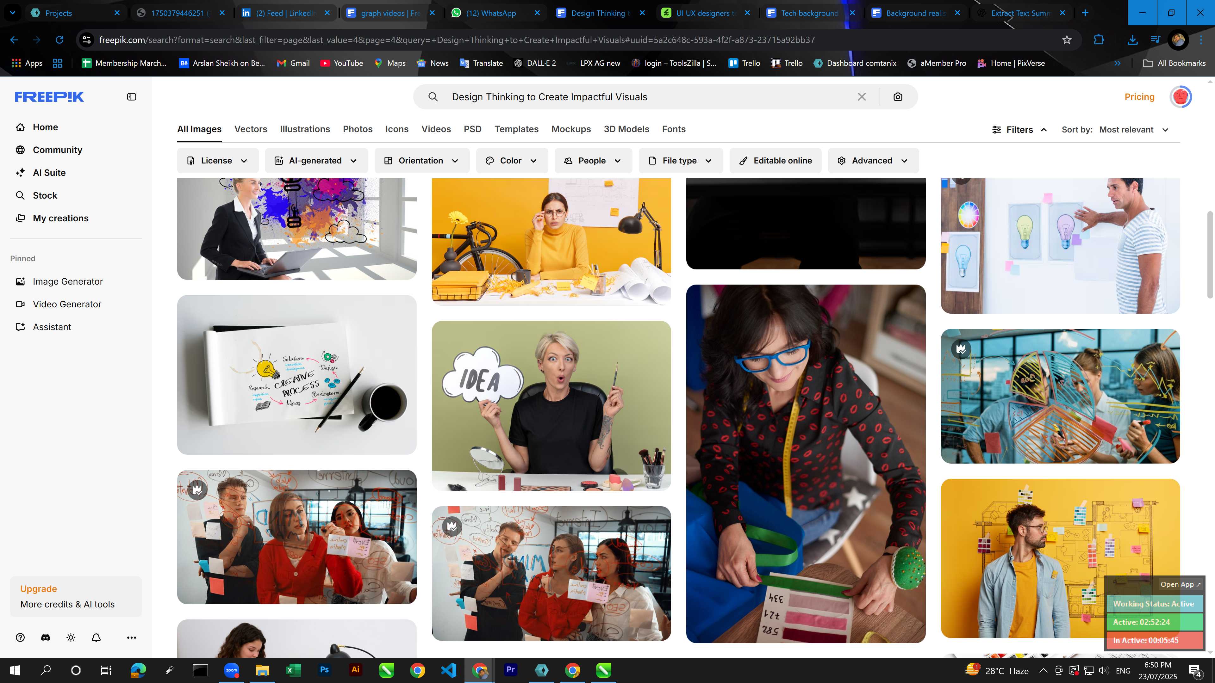Expand the License filter dropdown
1215x683 pixels.
[x=218, y=161]
